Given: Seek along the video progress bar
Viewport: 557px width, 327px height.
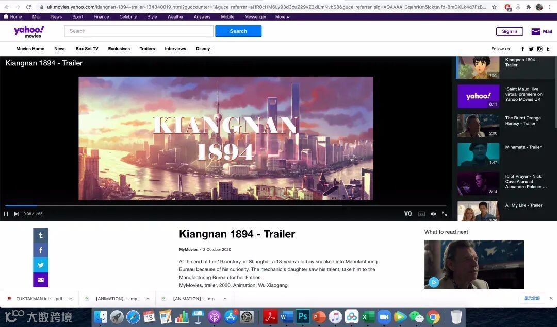Looking at the screenshot, I should pos(225,205).
